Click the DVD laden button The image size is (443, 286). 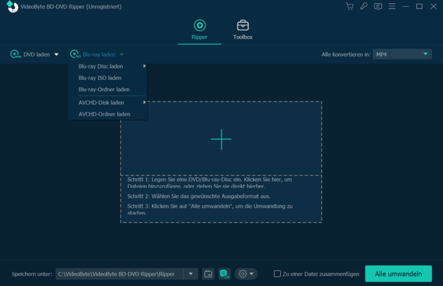click(x=30, y=54)
